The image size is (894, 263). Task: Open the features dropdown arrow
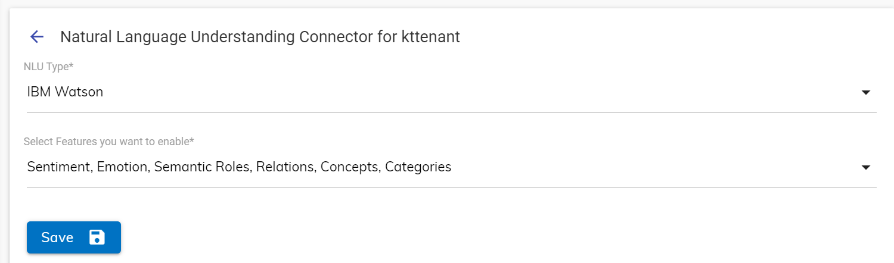coord(866,168)
